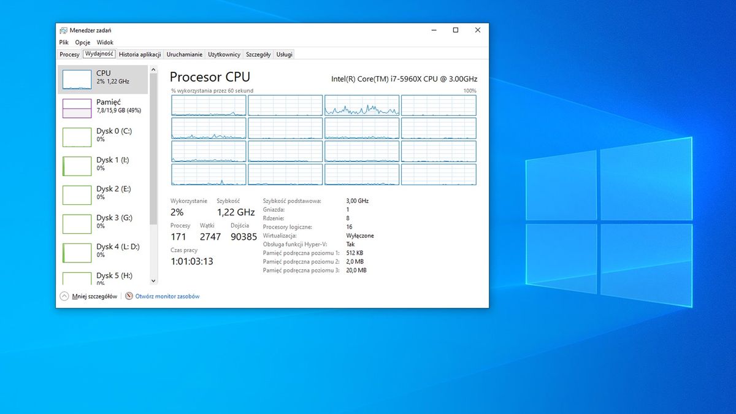Image resolution: width=736 pixels, height=414 pixels.
Task: Click the Wirtualizacja Wyłączone value
Action: 360,236
